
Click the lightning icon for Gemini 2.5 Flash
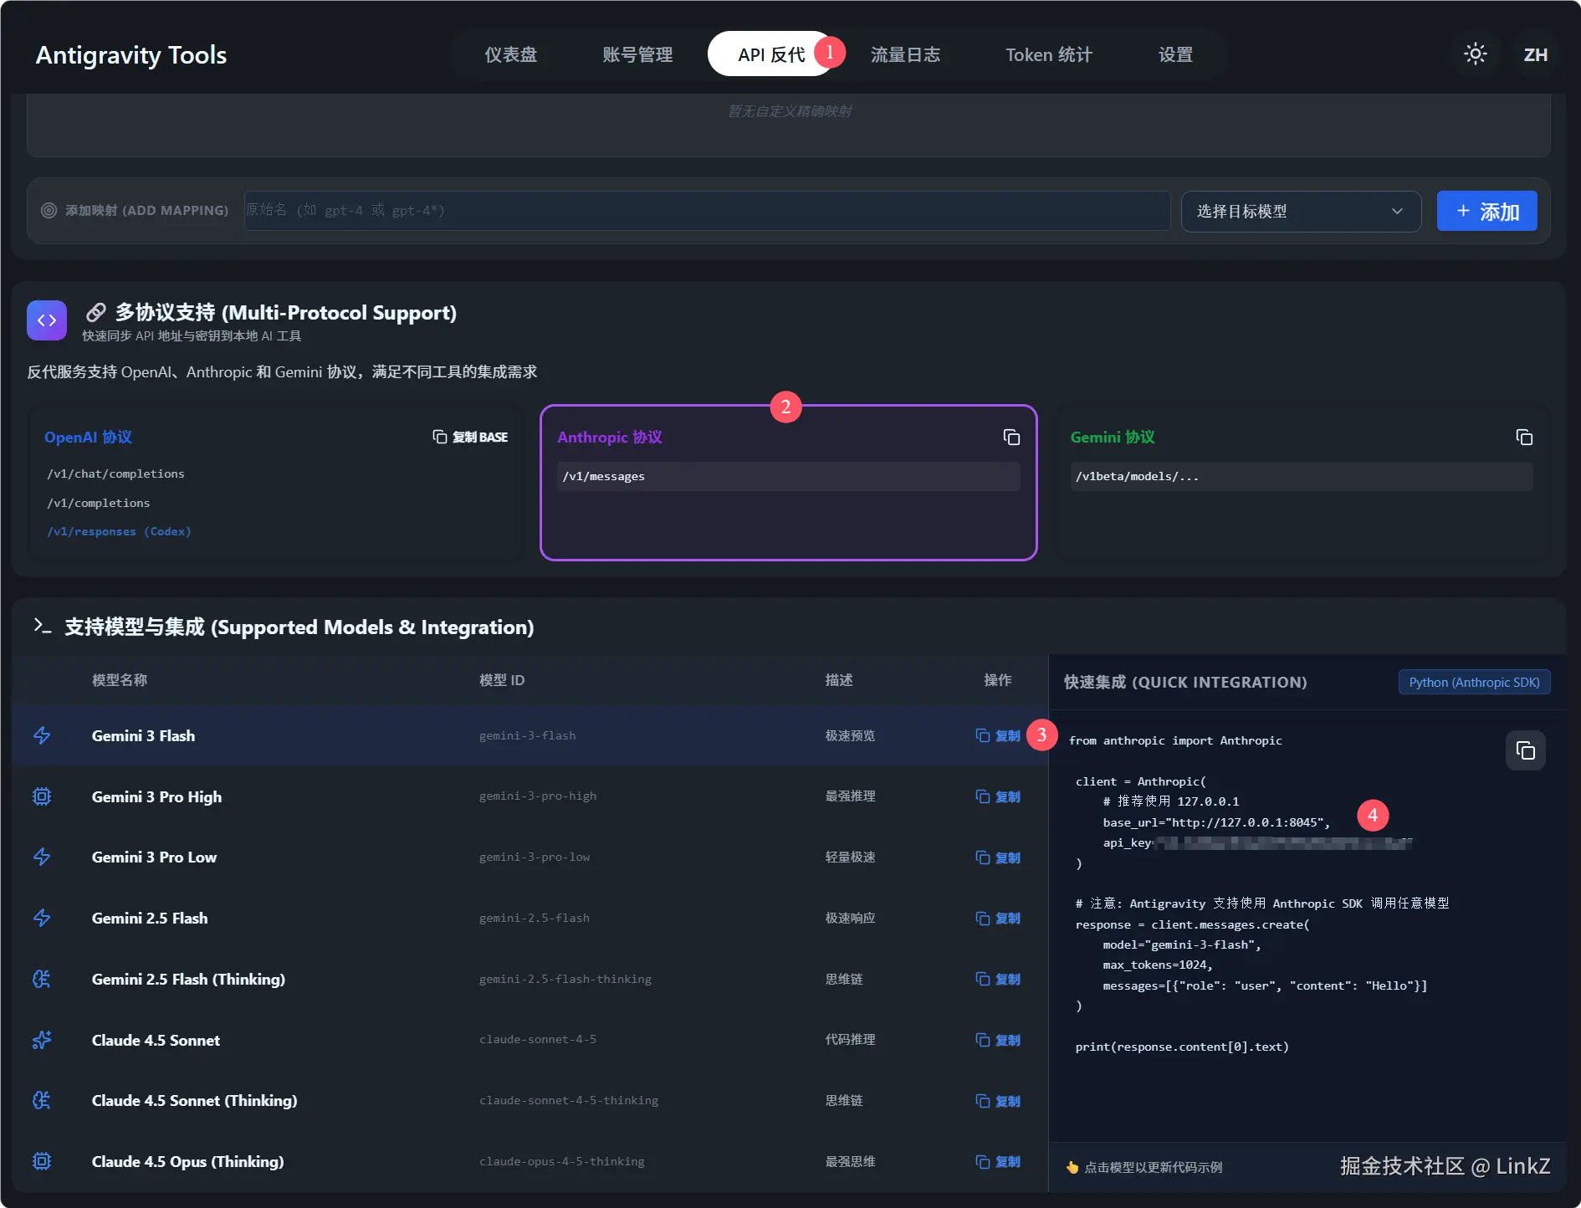[42, 918]
